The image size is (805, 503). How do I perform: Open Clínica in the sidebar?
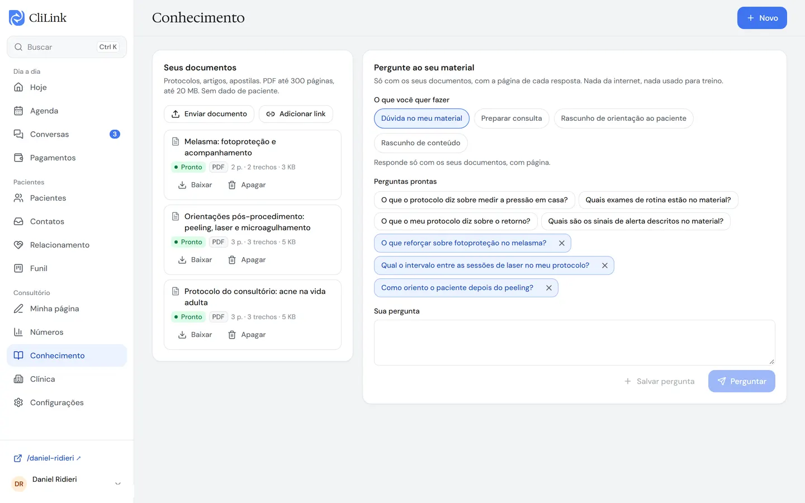[x=67, y=379]
